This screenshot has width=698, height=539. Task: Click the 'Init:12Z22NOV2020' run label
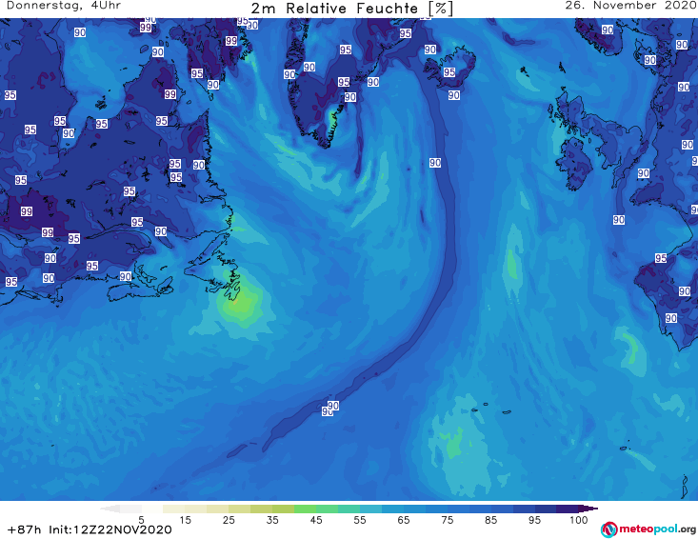pos(110,530)
